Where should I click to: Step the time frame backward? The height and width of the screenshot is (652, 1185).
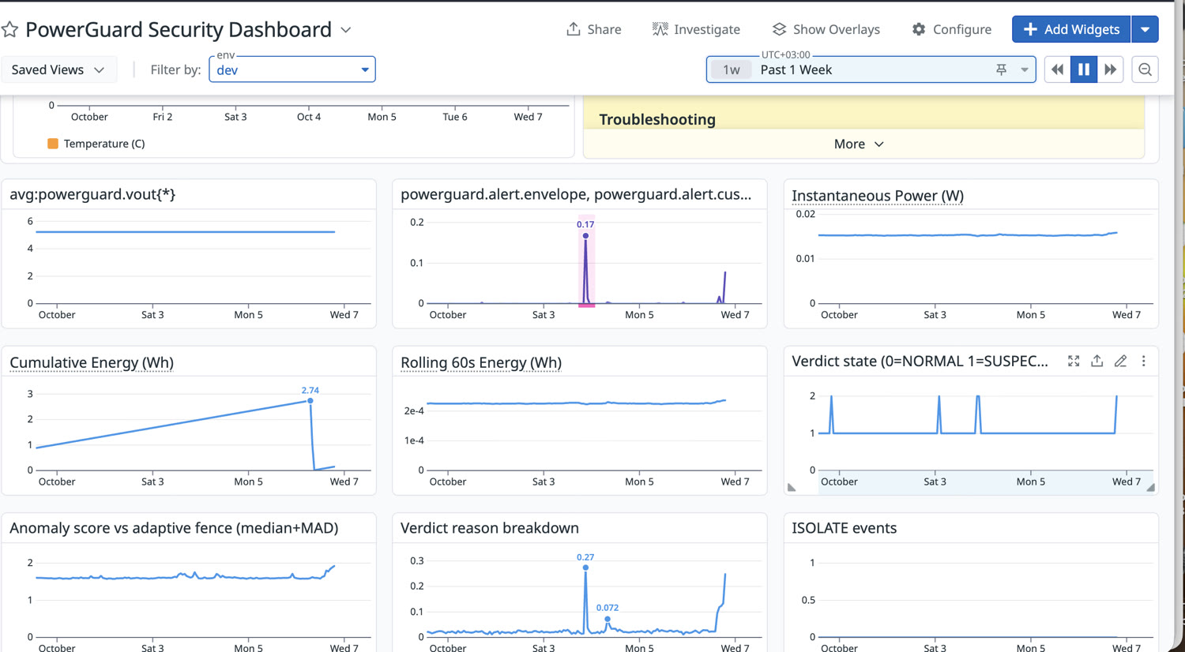tap(1057, 69)
